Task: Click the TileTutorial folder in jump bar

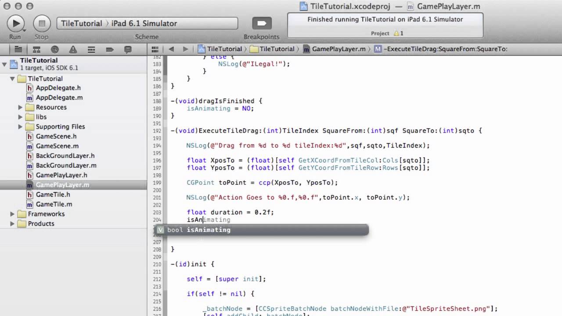Action: (x=272, y=49)
